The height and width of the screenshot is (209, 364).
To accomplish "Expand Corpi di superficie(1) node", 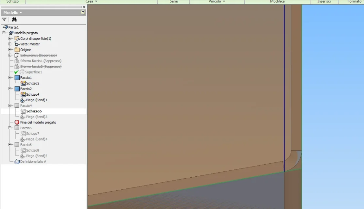I will click(10, 39).
